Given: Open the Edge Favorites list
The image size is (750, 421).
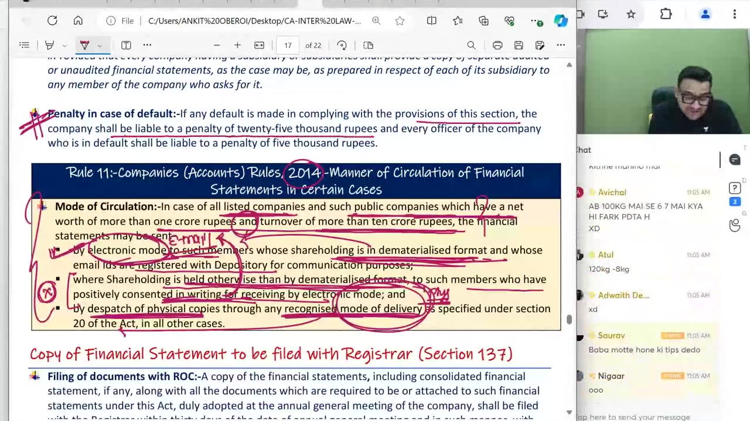Looking at the screenshot, I should click(458, 21).
